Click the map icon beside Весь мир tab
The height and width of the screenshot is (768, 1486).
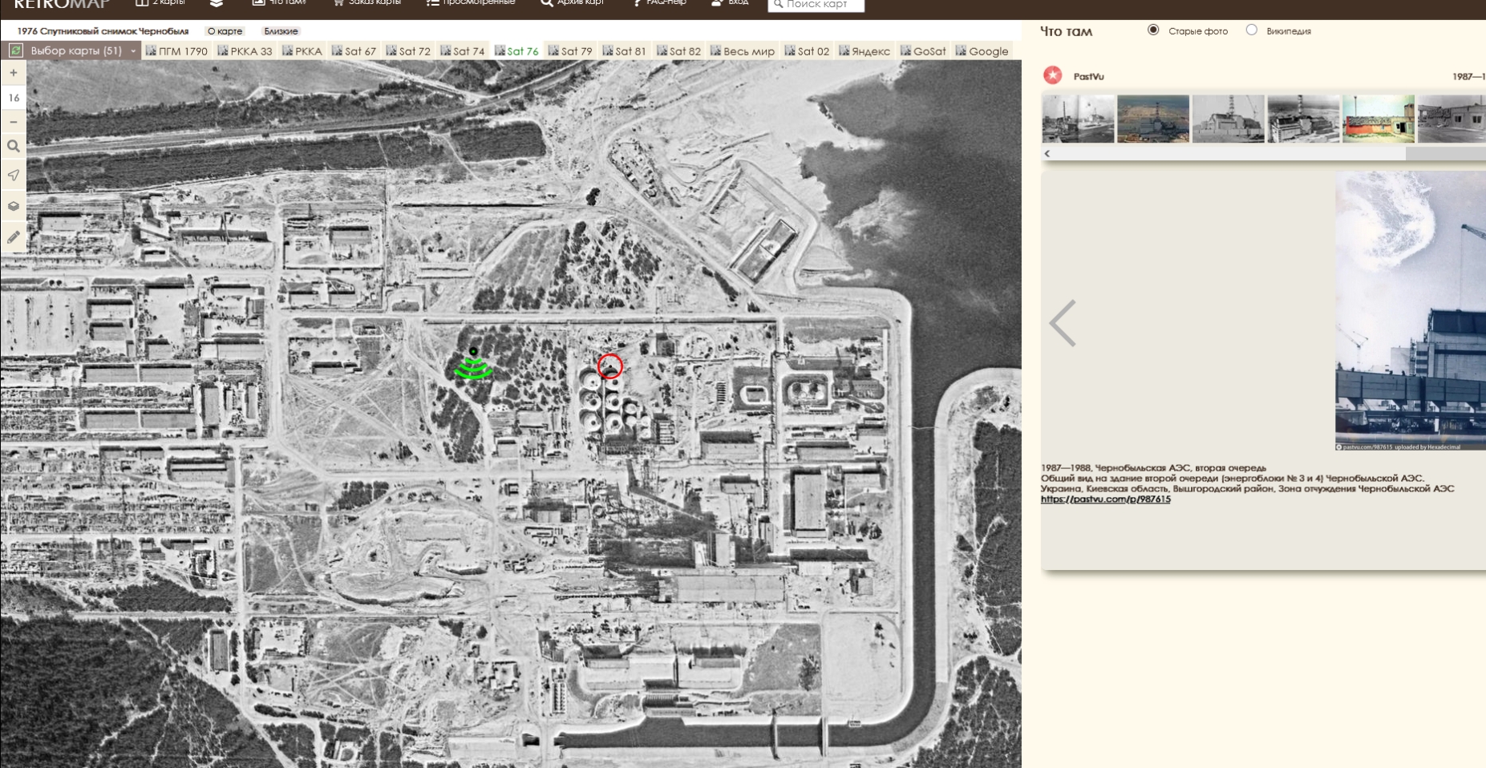point(715,51)
